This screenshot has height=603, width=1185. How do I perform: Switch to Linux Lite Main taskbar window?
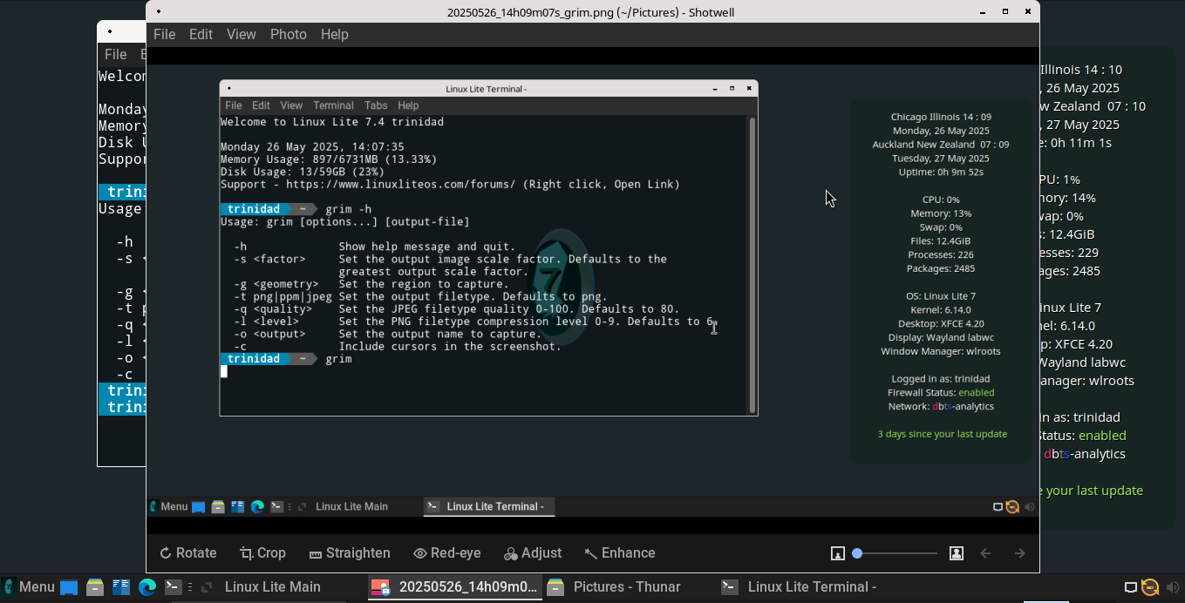point(273,587)
